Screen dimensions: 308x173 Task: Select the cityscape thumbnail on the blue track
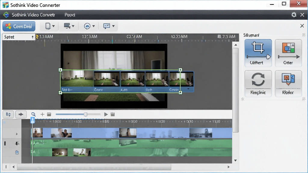coord(201,133)
